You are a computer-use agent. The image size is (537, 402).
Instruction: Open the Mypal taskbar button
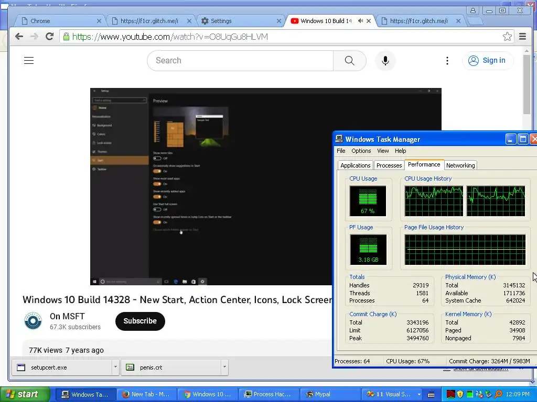(330, 394)
